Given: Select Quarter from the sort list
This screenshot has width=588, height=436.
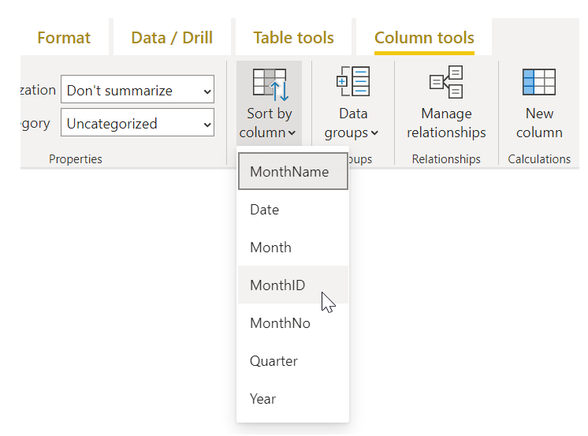Looking at the screenshot, I should [x=274, y=361].
